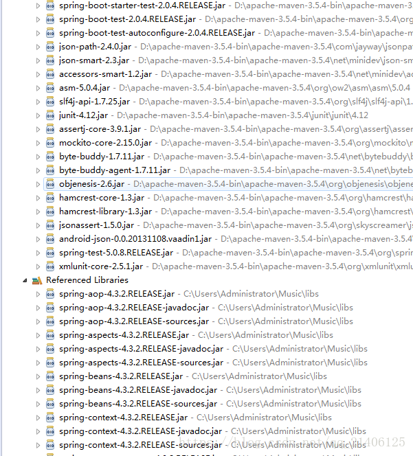Screen dimensions: 413x456
Task: Select the json-smart-2.3.jar entry
Action: tap(94, 60)
